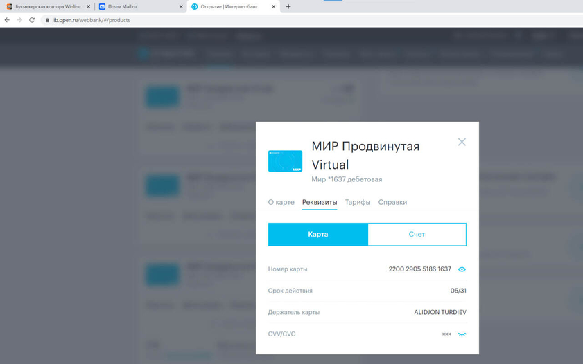Select the Реквизиты tab
583x364 pixels.
pos(320,202)
